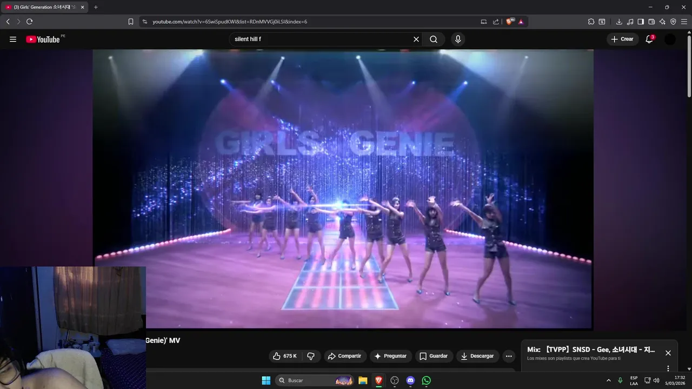This screenshot has height=389, width=692.
Task: Bookmark this page icon
Action: [x=131, y=22]
